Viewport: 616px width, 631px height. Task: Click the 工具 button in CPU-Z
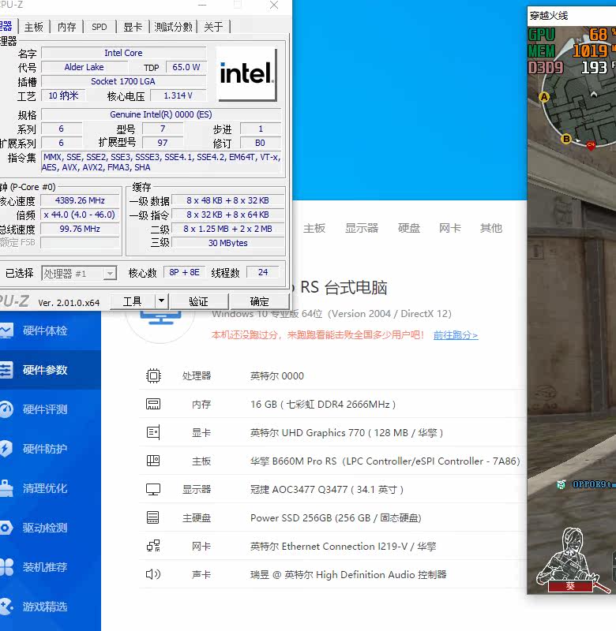click(132, 301)
